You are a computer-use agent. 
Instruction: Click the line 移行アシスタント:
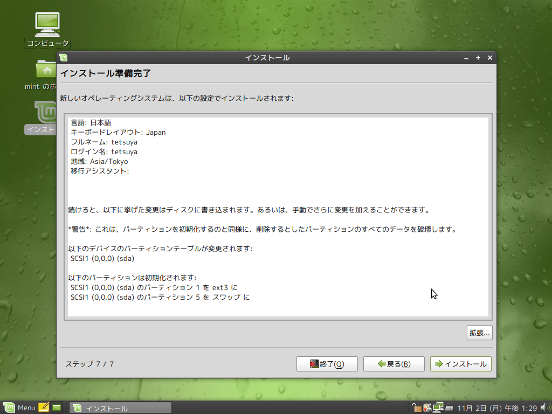tap(100, 171)
